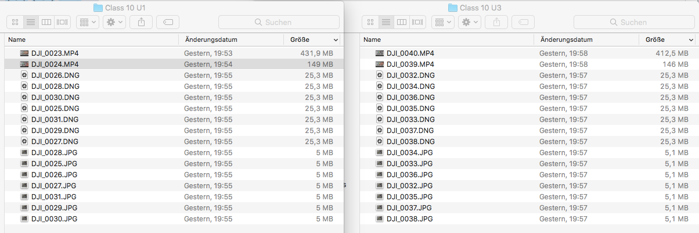This screenshot has width=699, height=233.
Task: Click the file name DJI_0029.DNG
Action: [55, 130]
